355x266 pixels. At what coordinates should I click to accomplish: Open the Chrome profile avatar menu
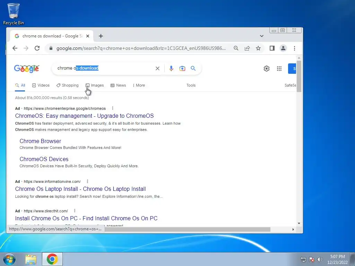click(x=283, y=48)
